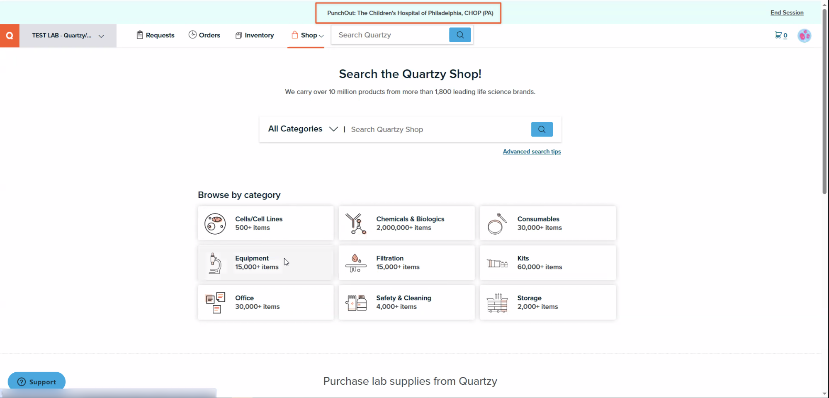Click the Support button
Viewport: 829px width, 398px height.
pos(36,381)
